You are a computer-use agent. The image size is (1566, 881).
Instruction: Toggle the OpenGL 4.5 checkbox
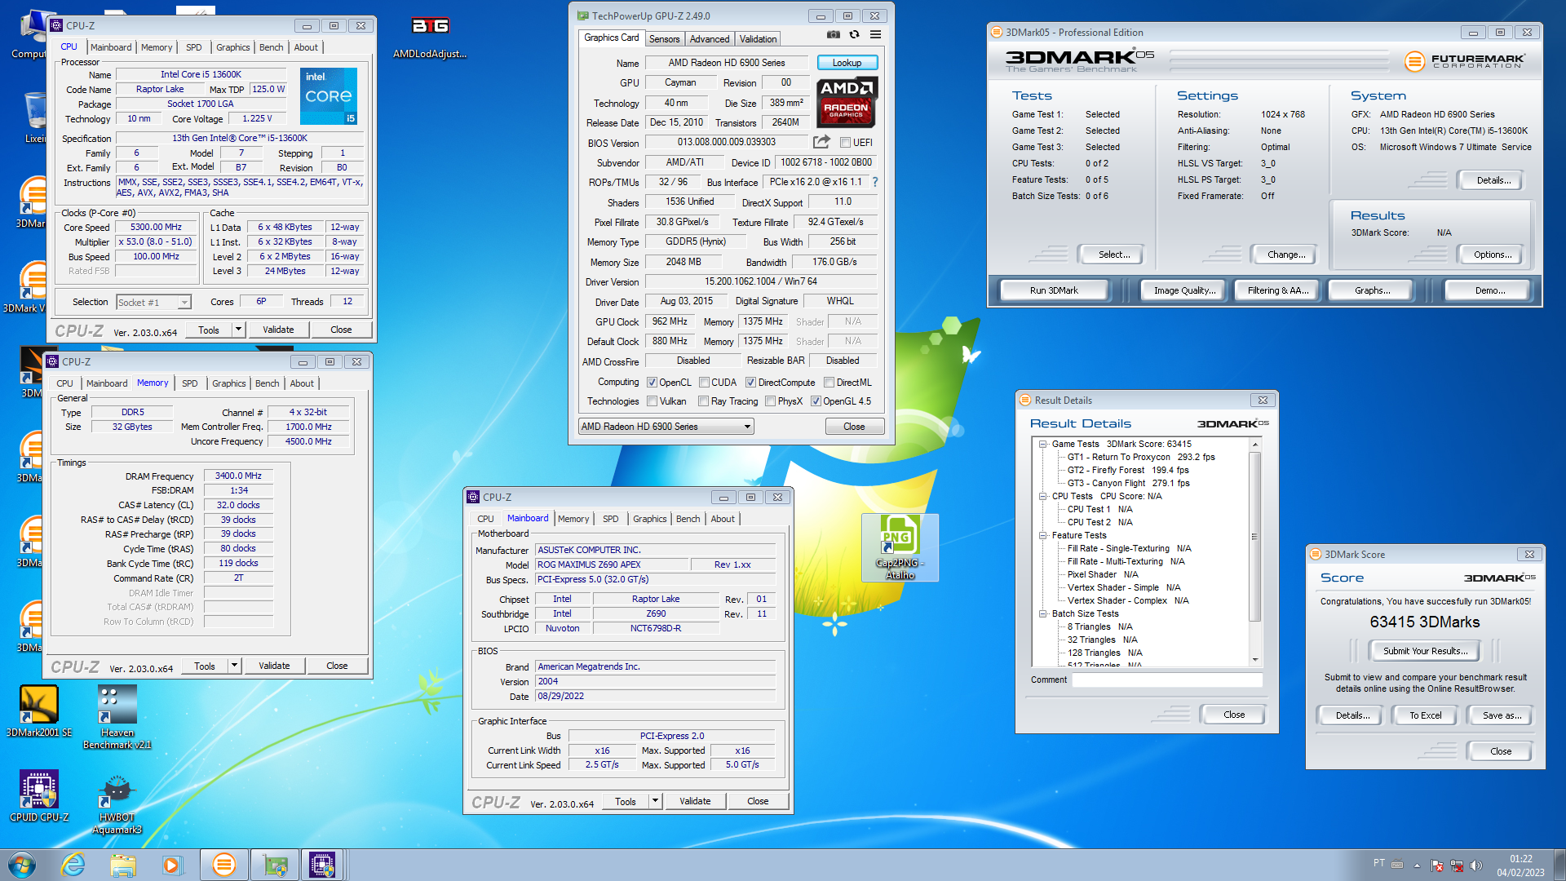point(816,401)
